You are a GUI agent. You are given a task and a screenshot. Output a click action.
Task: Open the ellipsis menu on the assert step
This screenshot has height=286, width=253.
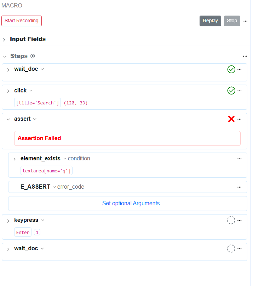point(240,119)
